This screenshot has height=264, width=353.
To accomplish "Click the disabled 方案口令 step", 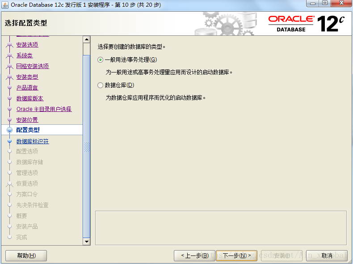I will tap(27, 194).
